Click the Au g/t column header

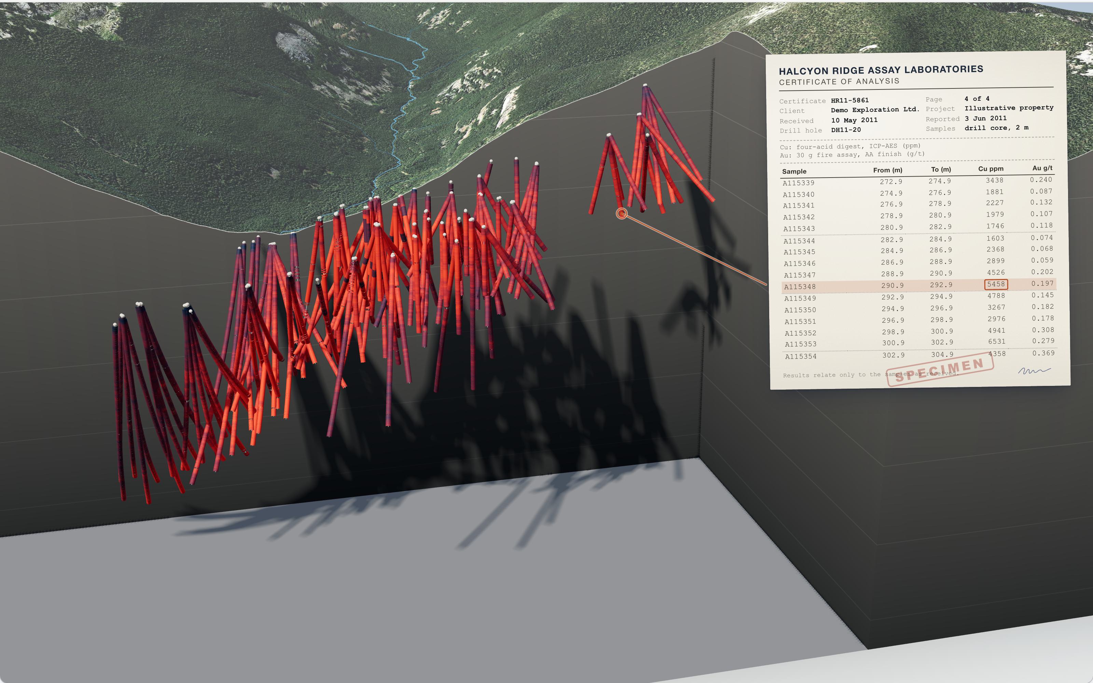click(x=1042, y=168)
